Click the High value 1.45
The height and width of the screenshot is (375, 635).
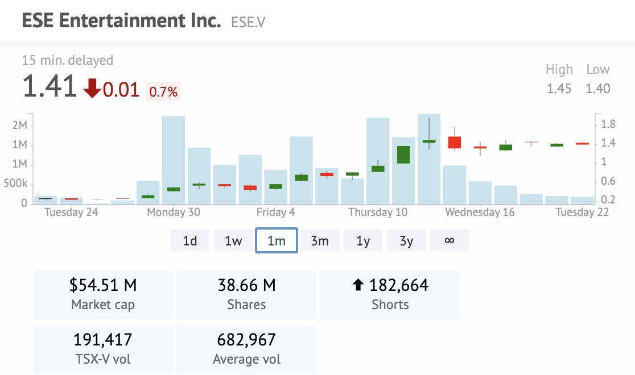point(559,89)
